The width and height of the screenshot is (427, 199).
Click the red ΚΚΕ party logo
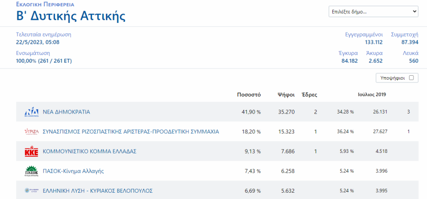(x=31, y=151)
